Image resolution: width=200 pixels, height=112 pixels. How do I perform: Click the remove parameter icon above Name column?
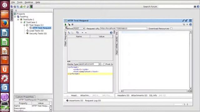pos(72,33)
